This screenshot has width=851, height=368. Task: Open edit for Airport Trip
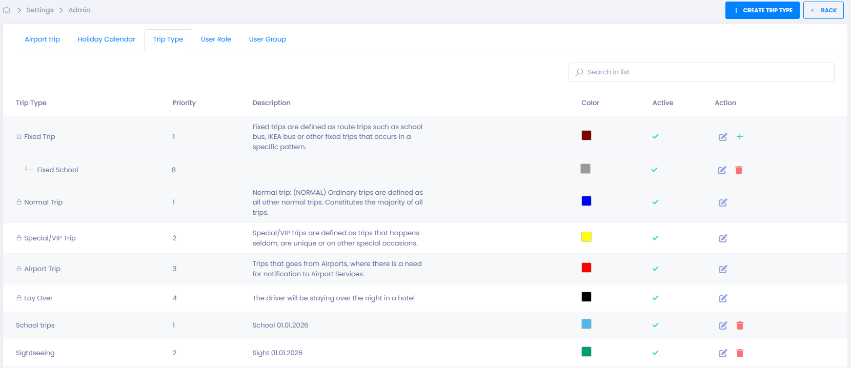click(x=723, y=269)
